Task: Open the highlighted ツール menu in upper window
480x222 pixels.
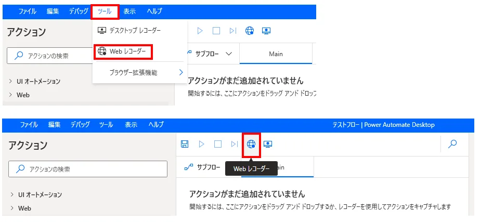Action: pyautogui.click(x=105, y=11)
